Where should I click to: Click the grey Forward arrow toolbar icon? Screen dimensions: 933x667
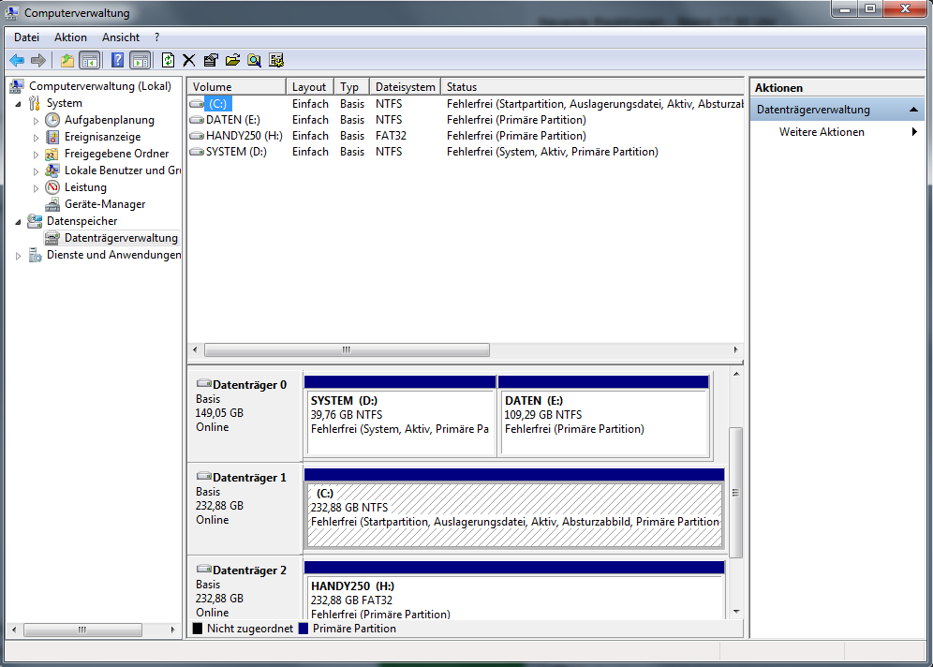coord(38,60)
